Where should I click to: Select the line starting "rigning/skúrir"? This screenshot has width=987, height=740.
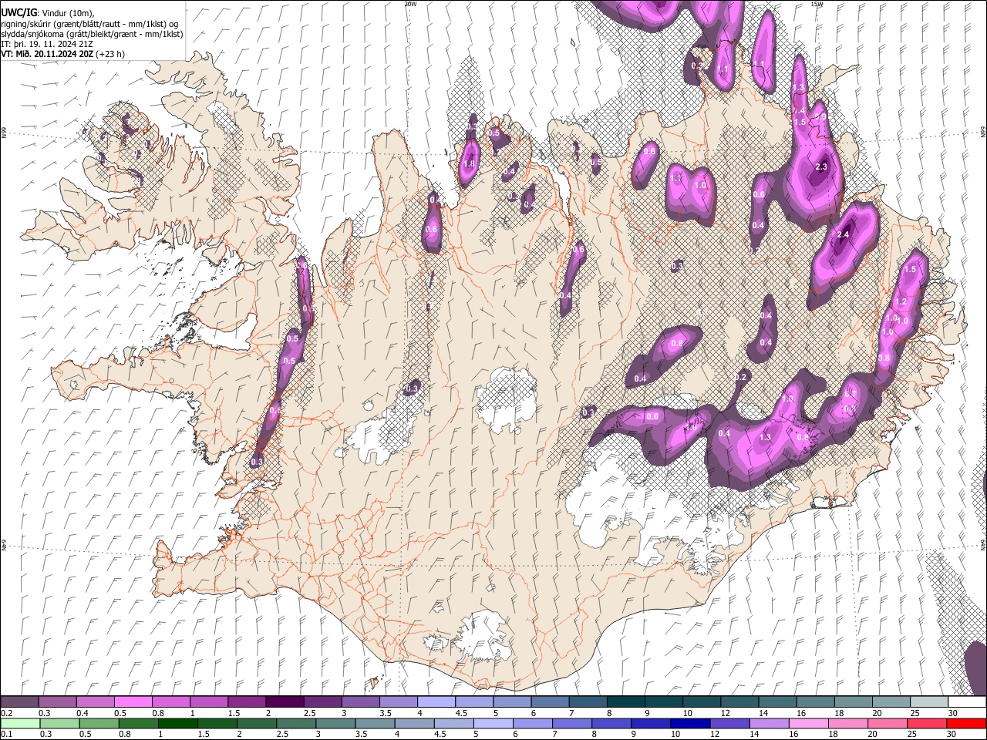pos(90,23)
